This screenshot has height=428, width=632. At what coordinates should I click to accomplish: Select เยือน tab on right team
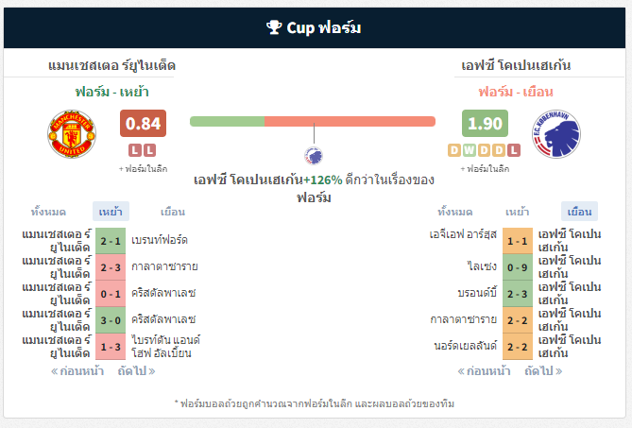pos(578,212)
